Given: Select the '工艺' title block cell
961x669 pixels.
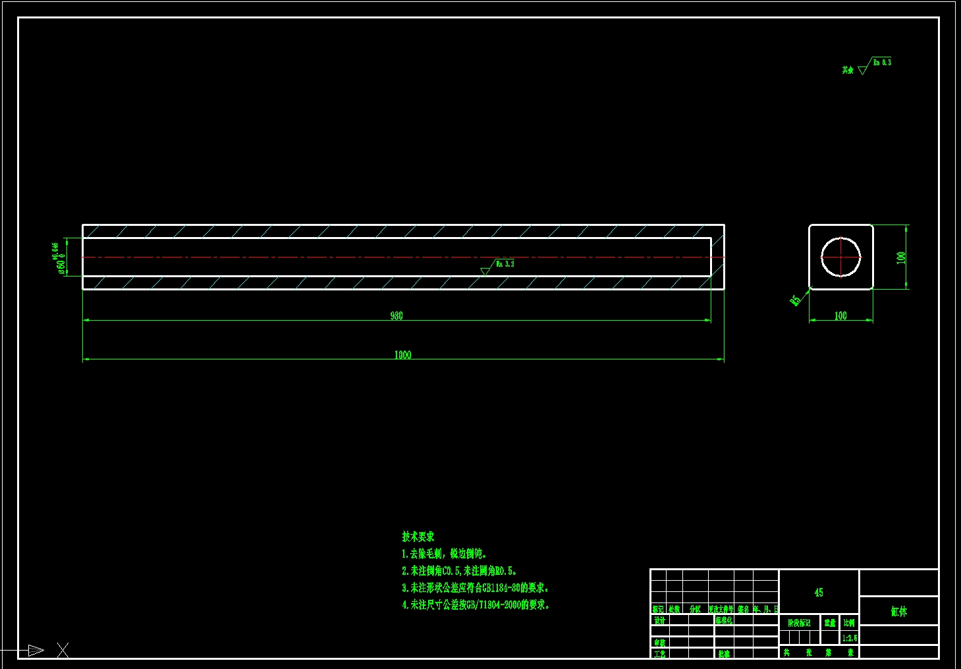Looking at the screenshot, I should click(659, 654).
